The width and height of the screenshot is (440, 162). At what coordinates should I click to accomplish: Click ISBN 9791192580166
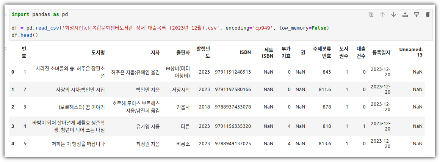(x=233, y=90)
